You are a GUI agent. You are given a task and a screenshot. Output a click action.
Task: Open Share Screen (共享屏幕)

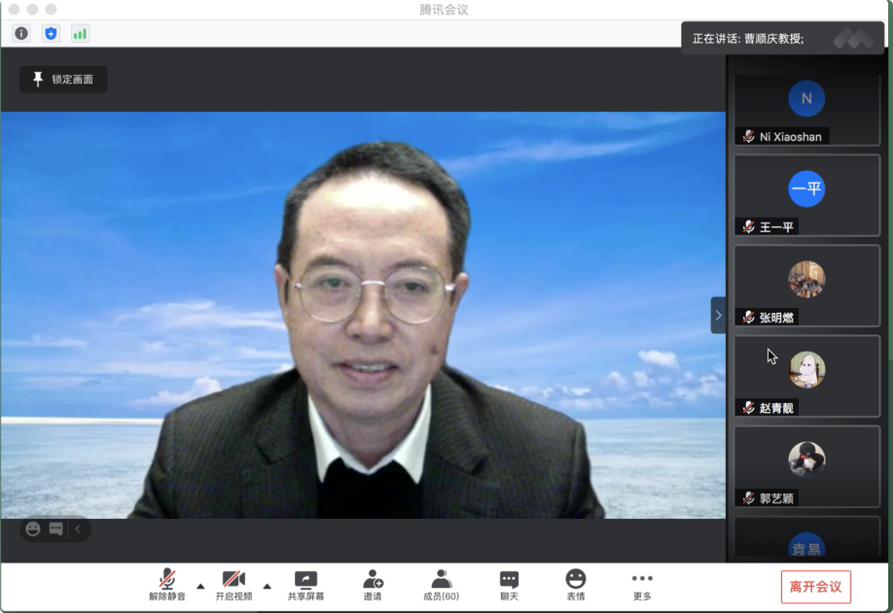[305, 585]
